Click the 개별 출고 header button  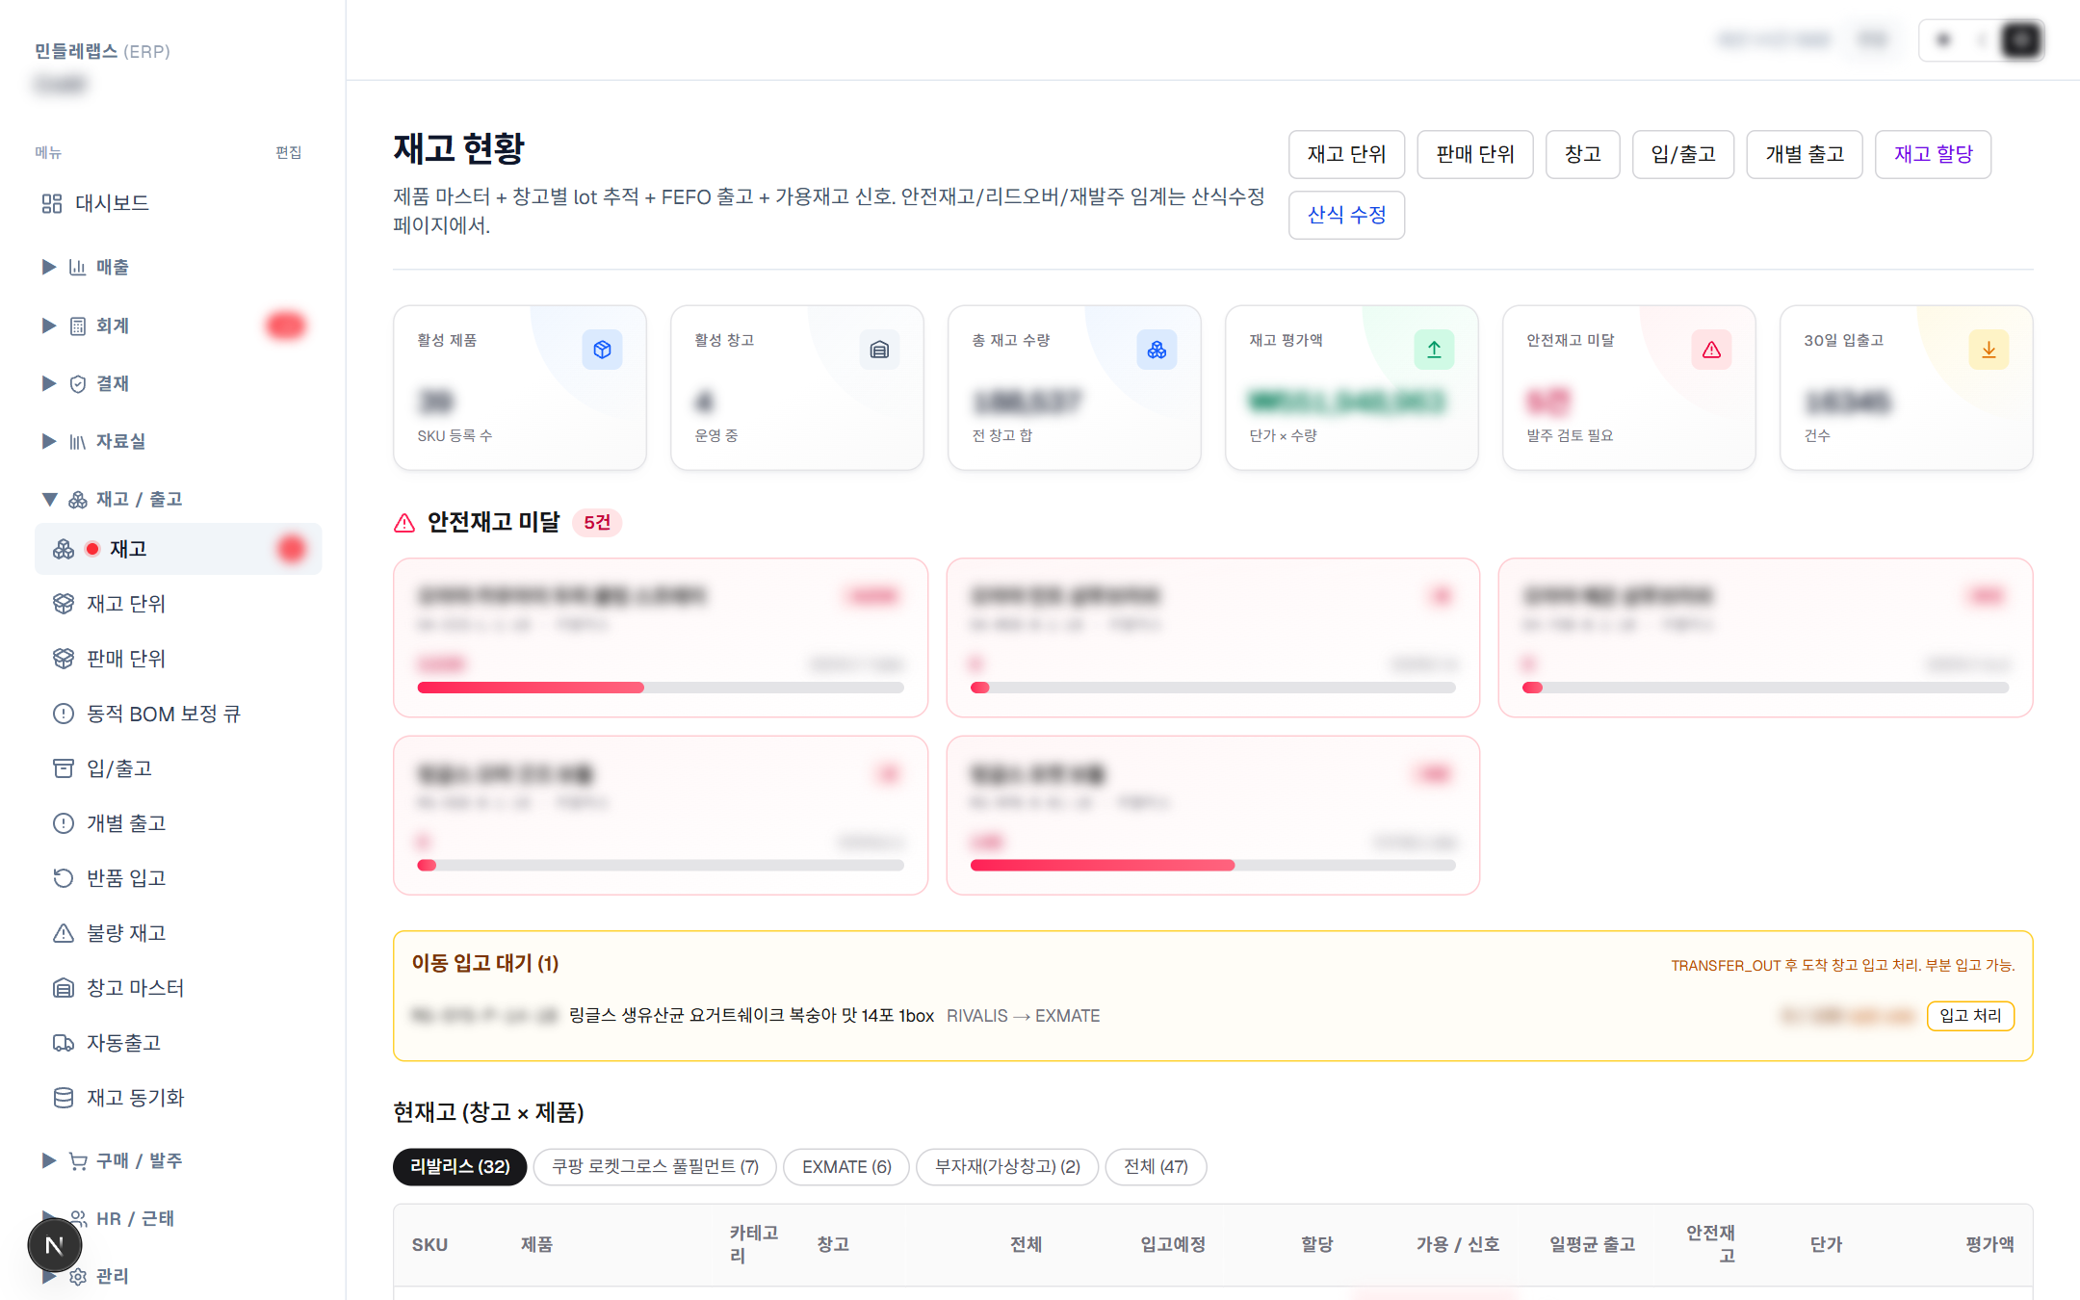[1805, 154]
